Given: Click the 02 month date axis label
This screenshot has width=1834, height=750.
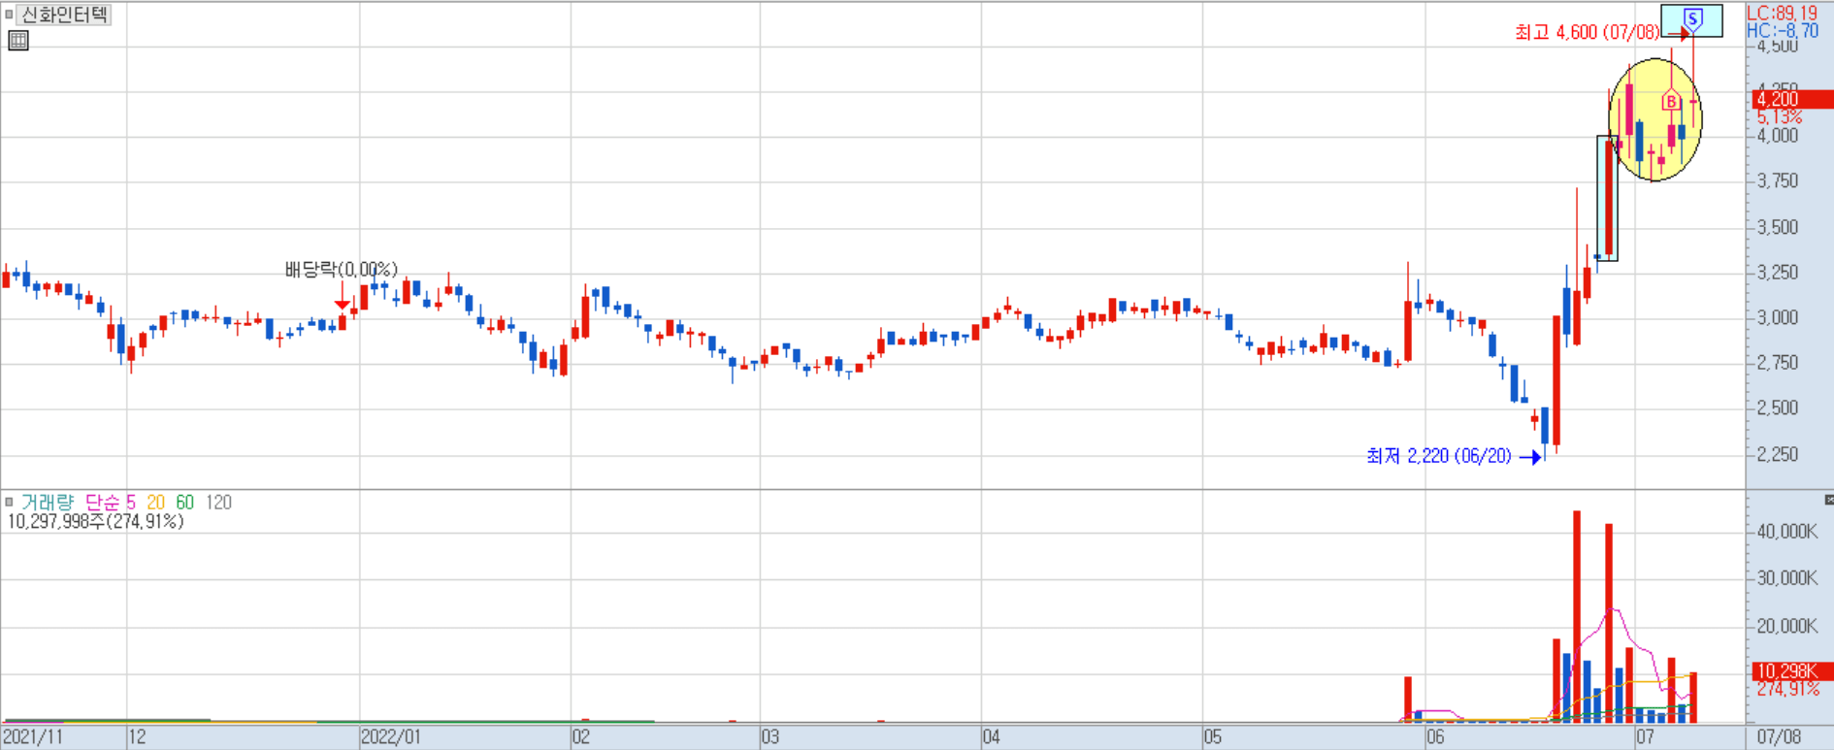Looking at the screenshot, I should point(580,737).
